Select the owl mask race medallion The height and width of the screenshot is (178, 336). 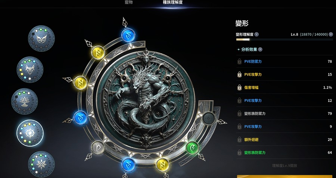41,38
